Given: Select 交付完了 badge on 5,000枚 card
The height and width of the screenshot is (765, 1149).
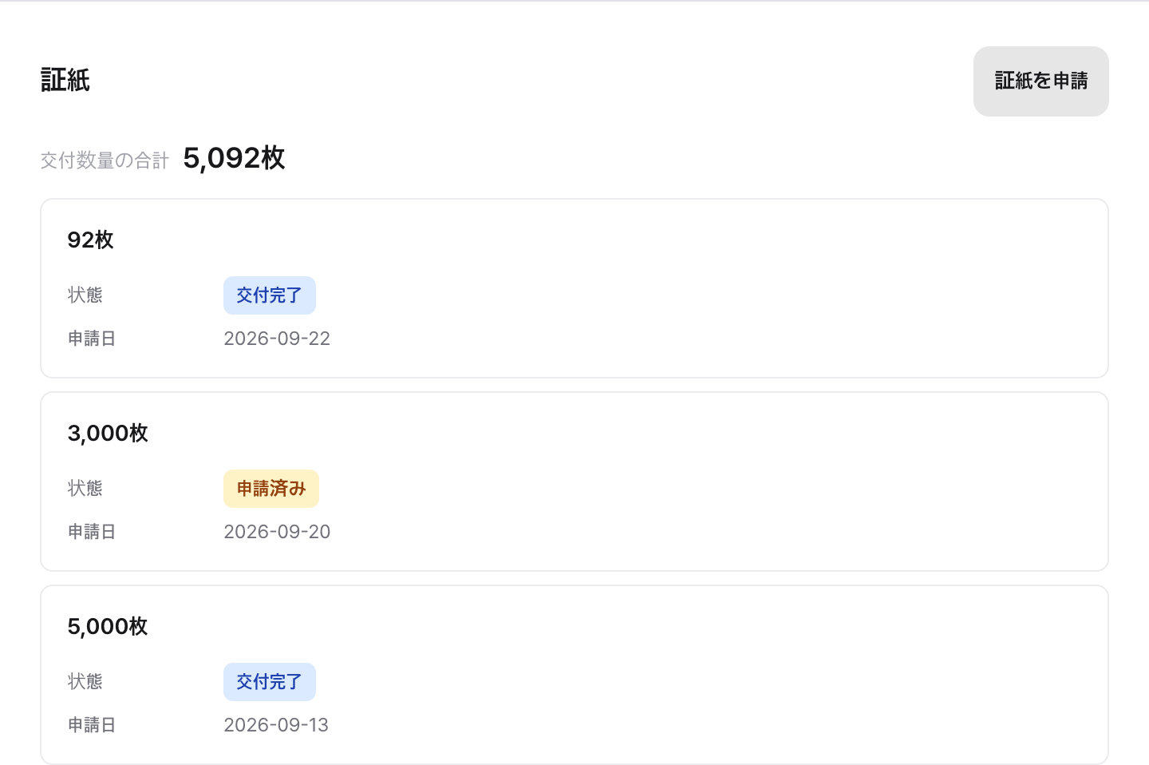Looking at the screenshot, I should 270,682.
